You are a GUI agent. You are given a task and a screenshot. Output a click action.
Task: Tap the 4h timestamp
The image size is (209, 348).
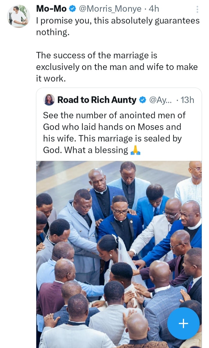[x=154, y=9]
